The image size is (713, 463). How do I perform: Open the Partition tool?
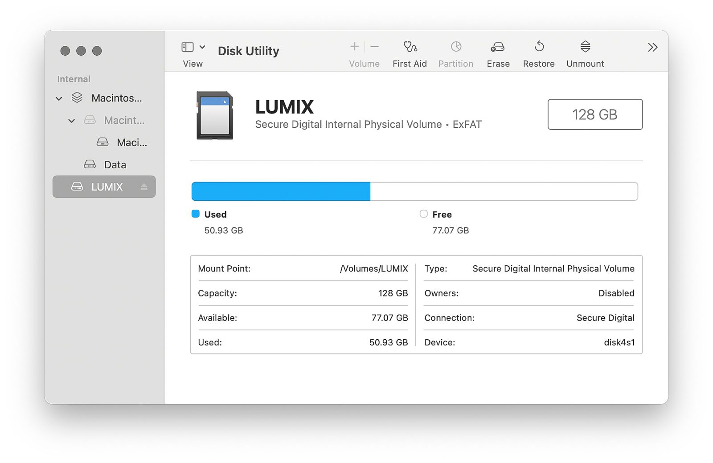455,47
